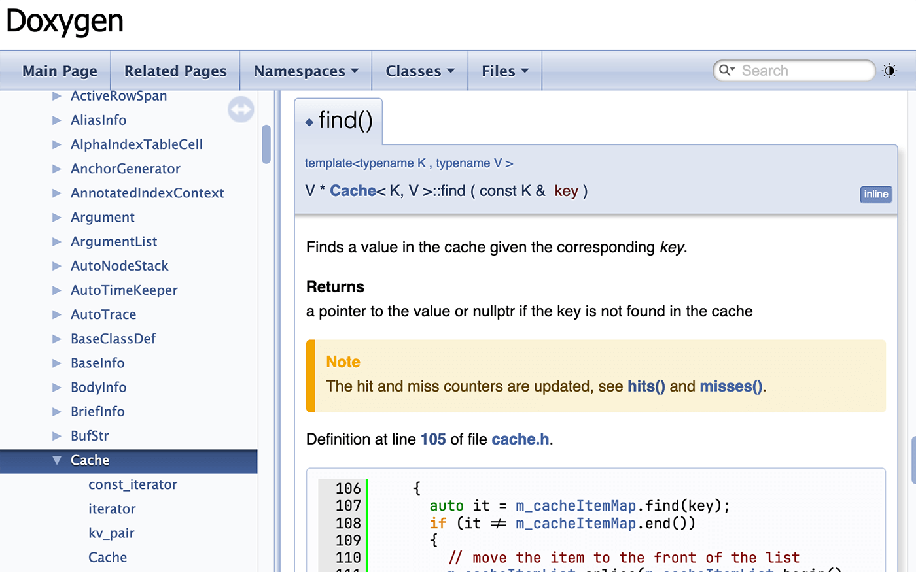This screenshot has width=916, height=572.
Task: Open kv_pair member under Cache
Action: 111,533
